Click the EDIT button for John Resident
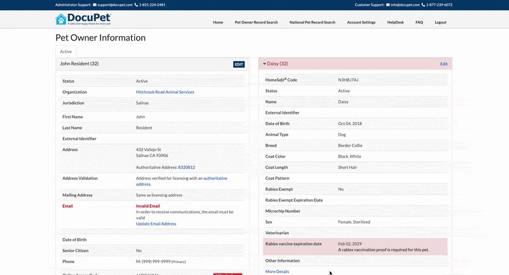 coord(239,64)
